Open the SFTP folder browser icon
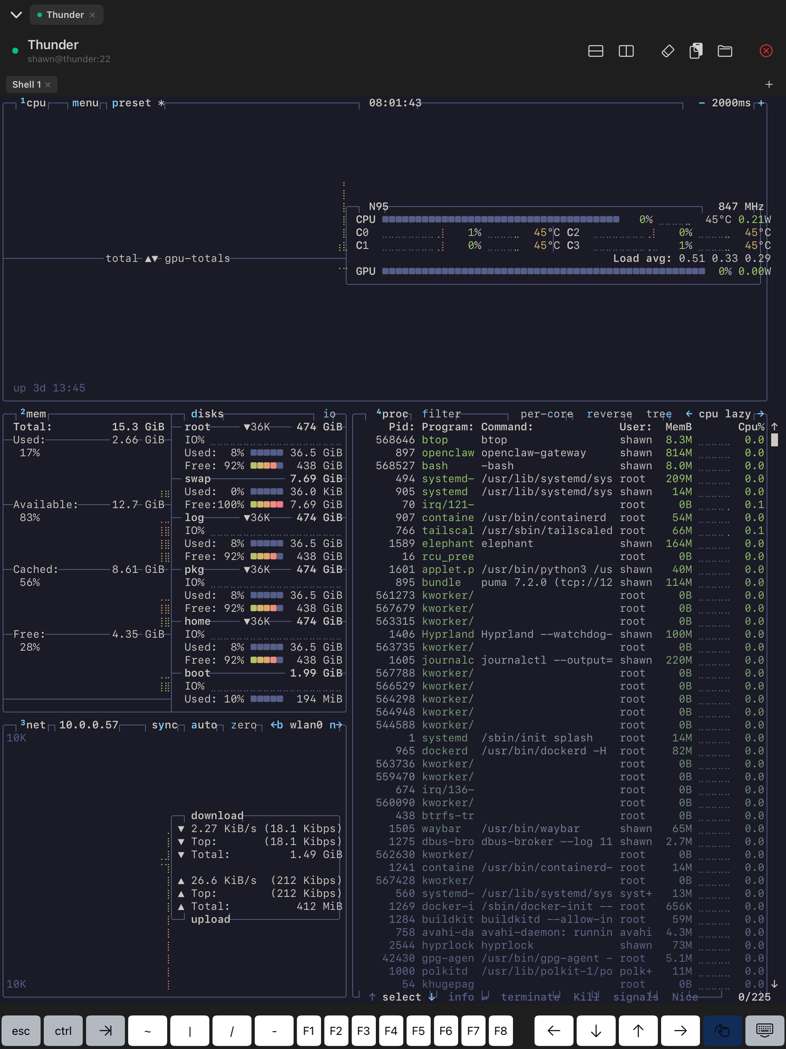The height and width of the screenshot is (1049, 786). point(725,51)
